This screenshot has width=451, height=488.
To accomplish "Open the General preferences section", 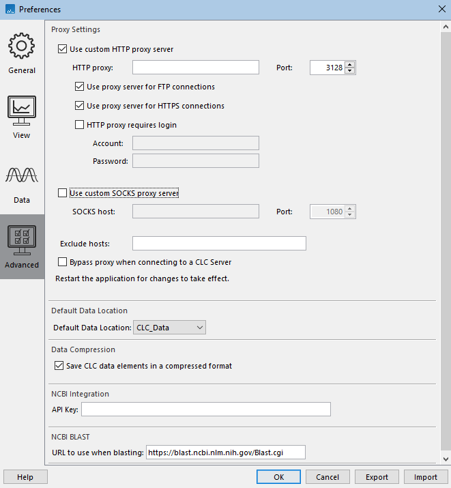I will pyautogui.click(x=22, y=53).
